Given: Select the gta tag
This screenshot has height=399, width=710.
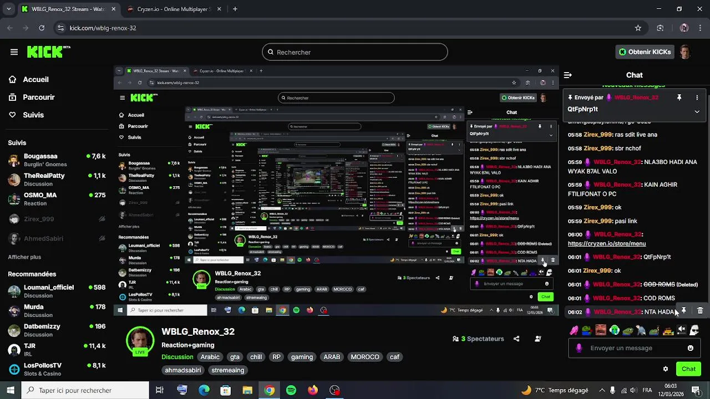Looking at the screenshot, I should coord(235,357).
